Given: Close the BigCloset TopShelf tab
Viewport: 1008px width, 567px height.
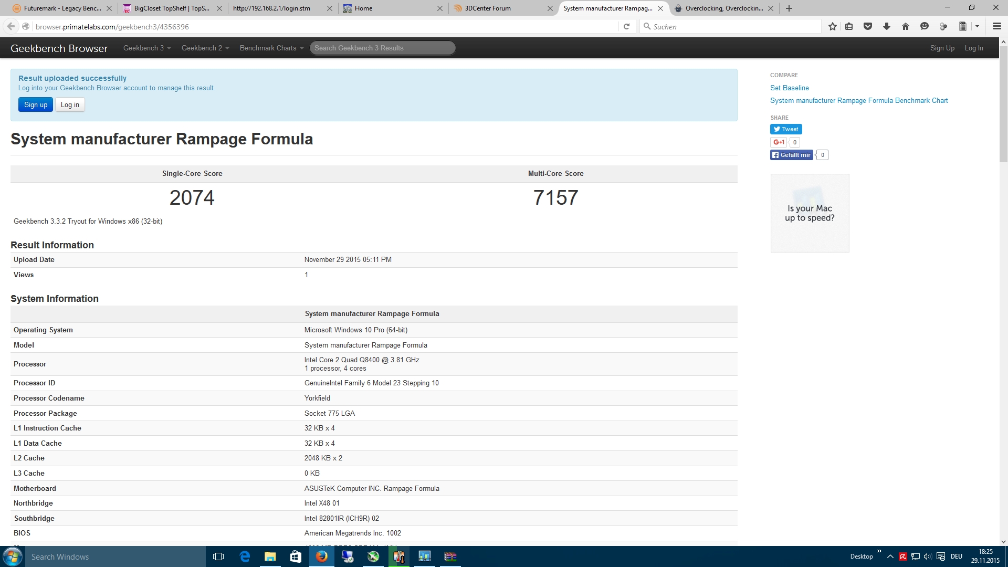Looking at the screenshot, I should click(x=219, y=8).
